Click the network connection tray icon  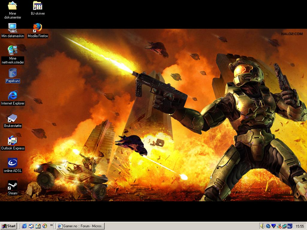(x=285, y=226)
